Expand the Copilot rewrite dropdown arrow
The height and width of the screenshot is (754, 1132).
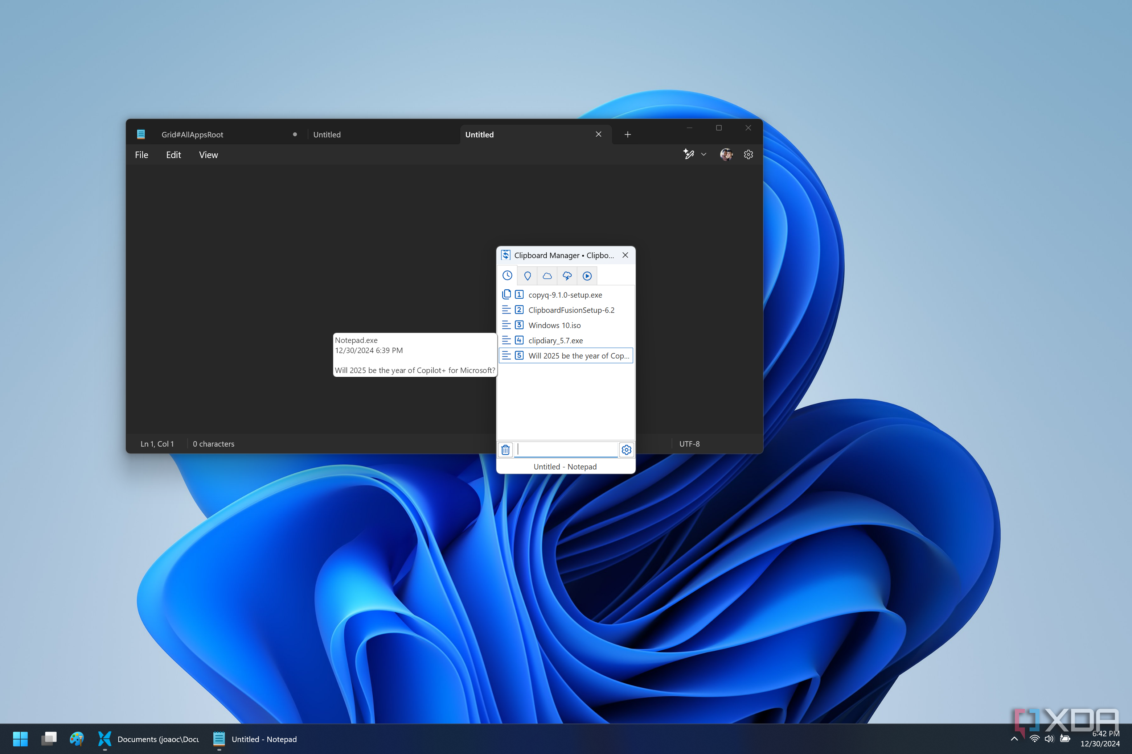704,154
